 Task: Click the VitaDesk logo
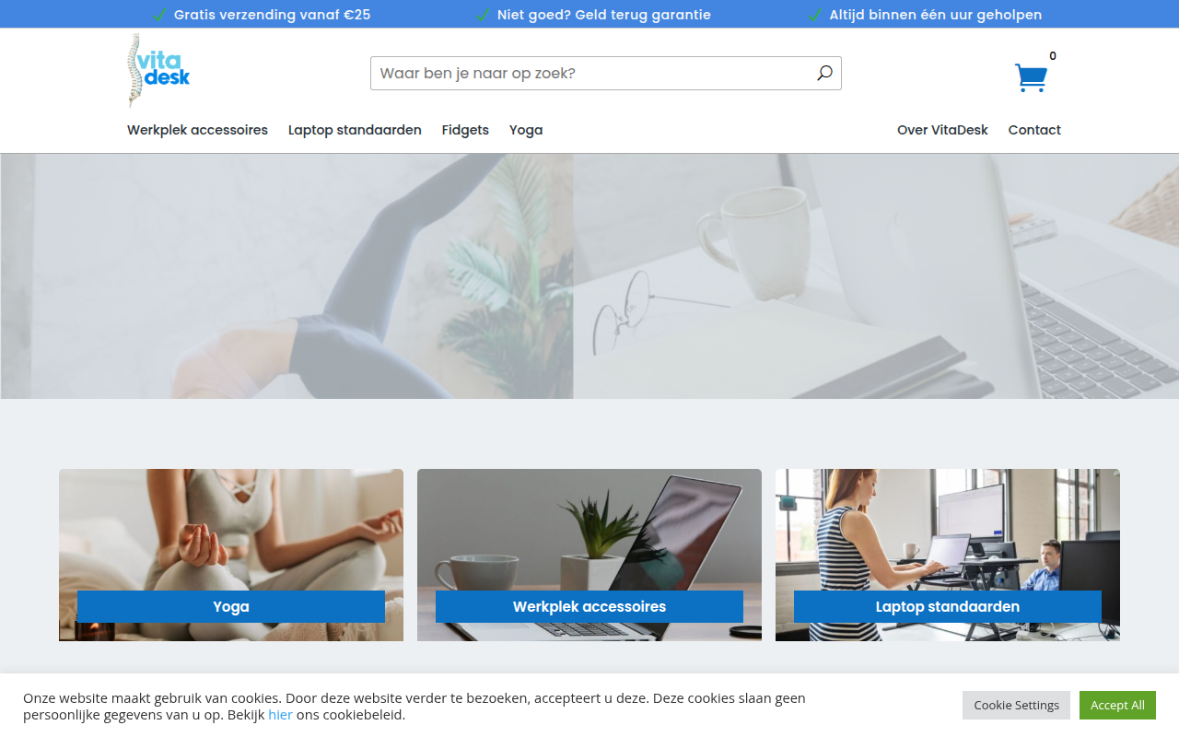158,71
